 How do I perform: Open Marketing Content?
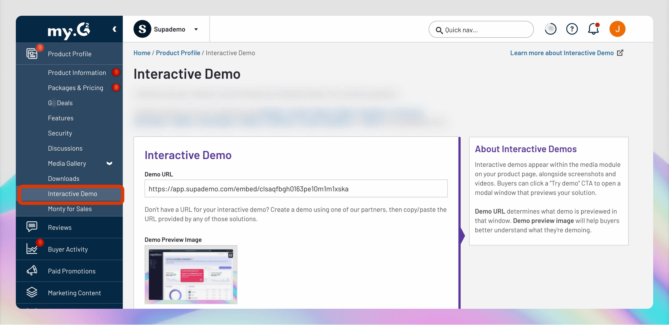click(74, 293)
